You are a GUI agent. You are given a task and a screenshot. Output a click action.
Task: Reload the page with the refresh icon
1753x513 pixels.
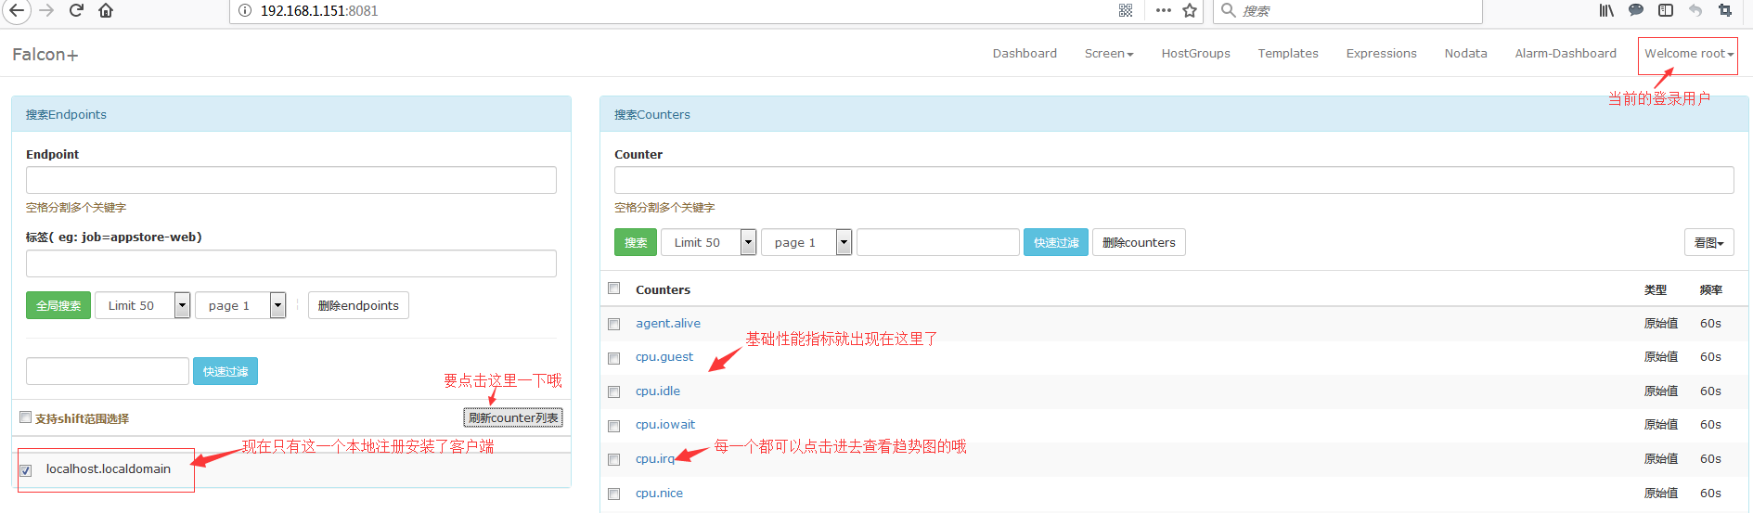[x=77, y=10]
